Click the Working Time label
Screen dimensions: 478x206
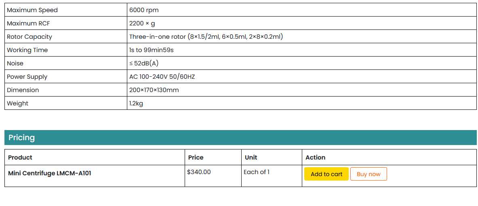click(27, 50)
